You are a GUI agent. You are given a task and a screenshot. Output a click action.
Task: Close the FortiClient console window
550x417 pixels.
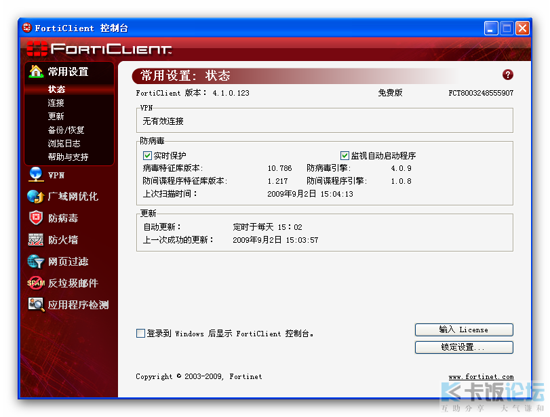[522, 28]
